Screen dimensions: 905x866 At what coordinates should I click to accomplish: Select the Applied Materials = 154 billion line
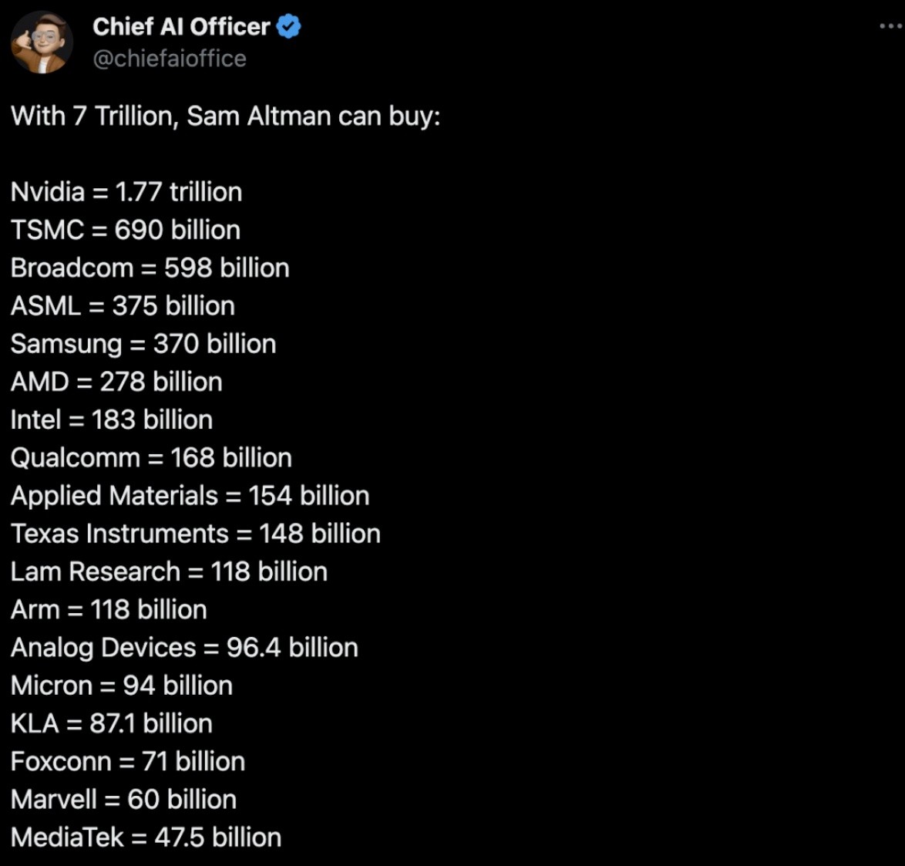tap(190, 496)
